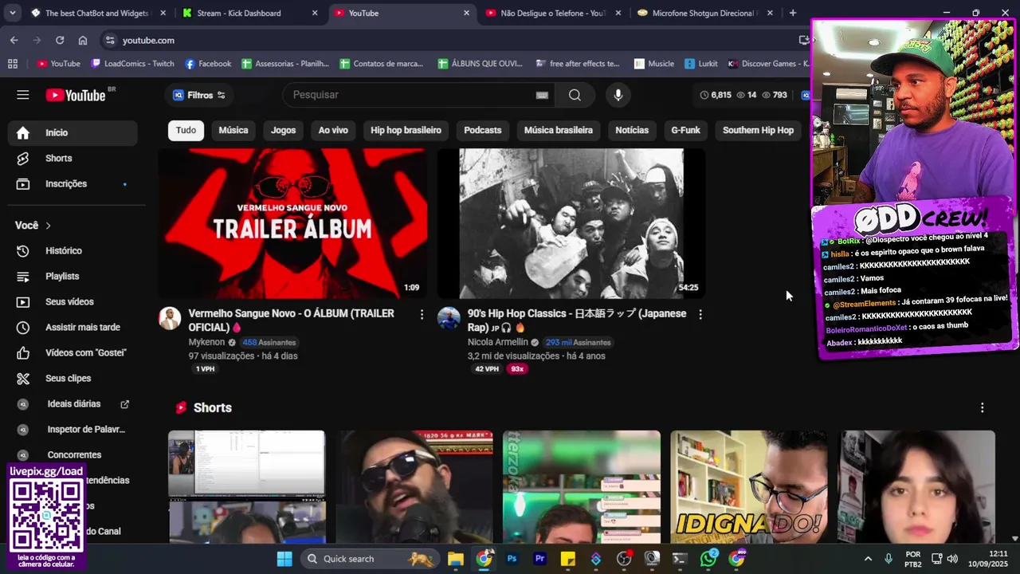The height and width of the screenshot is (574, 1020).
Task: Select the Southern Hip Hop chip
Action: tap(758, 130)
